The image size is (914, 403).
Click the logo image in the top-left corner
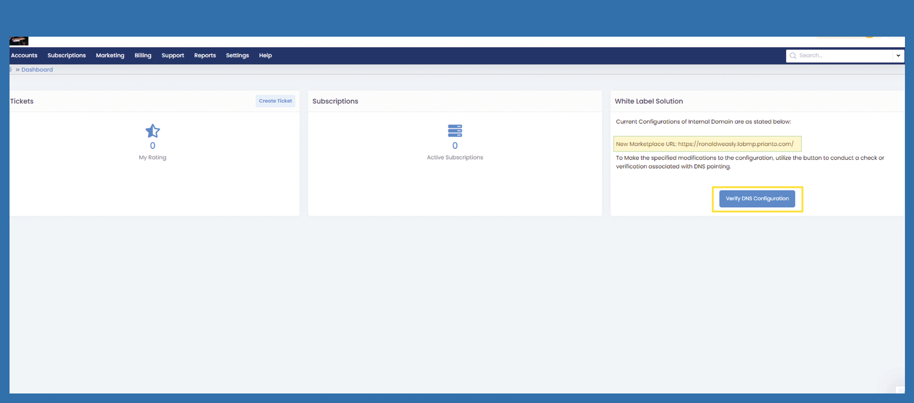click(x=19, y=41)
